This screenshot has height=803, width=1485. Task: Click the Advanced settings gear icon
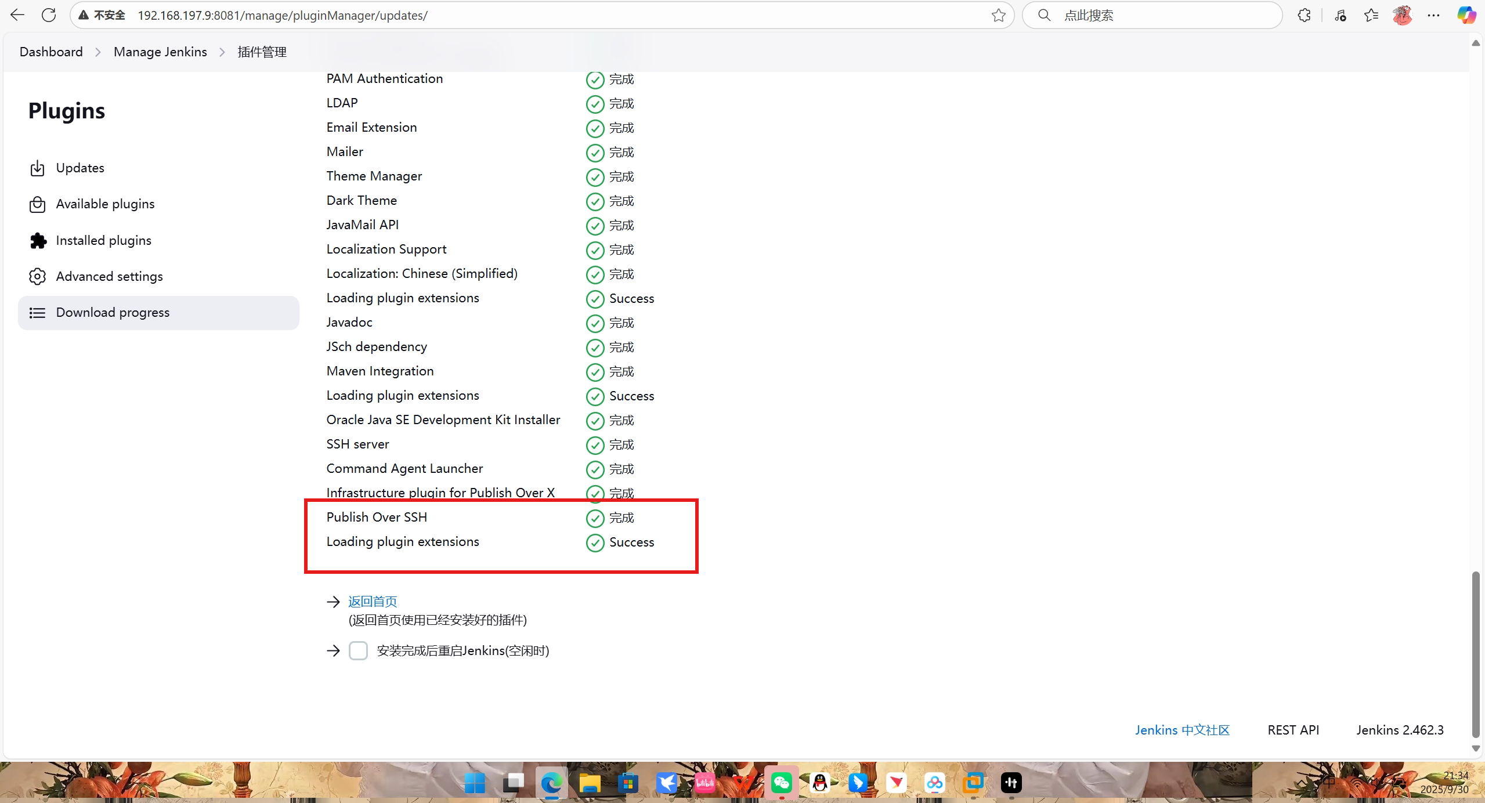pos(37,277)
